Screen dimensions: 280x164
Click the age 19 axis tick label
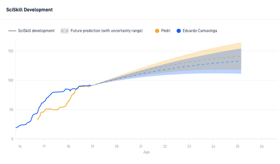(92, 146)
